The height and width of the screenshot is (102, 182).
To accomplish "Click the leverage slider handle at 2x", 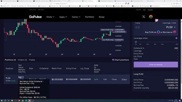I will click(136, 42).
